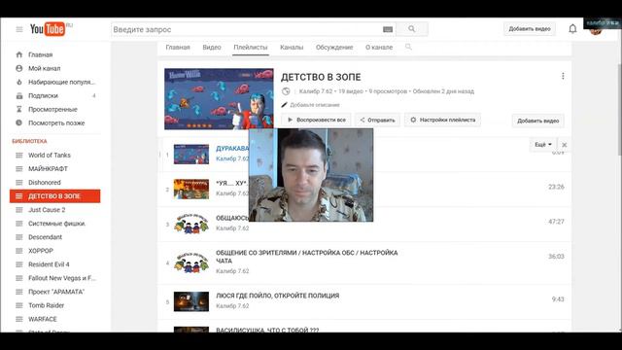Open Настройки плейлиста
This screenshot has width=622, height=350.
442,120
